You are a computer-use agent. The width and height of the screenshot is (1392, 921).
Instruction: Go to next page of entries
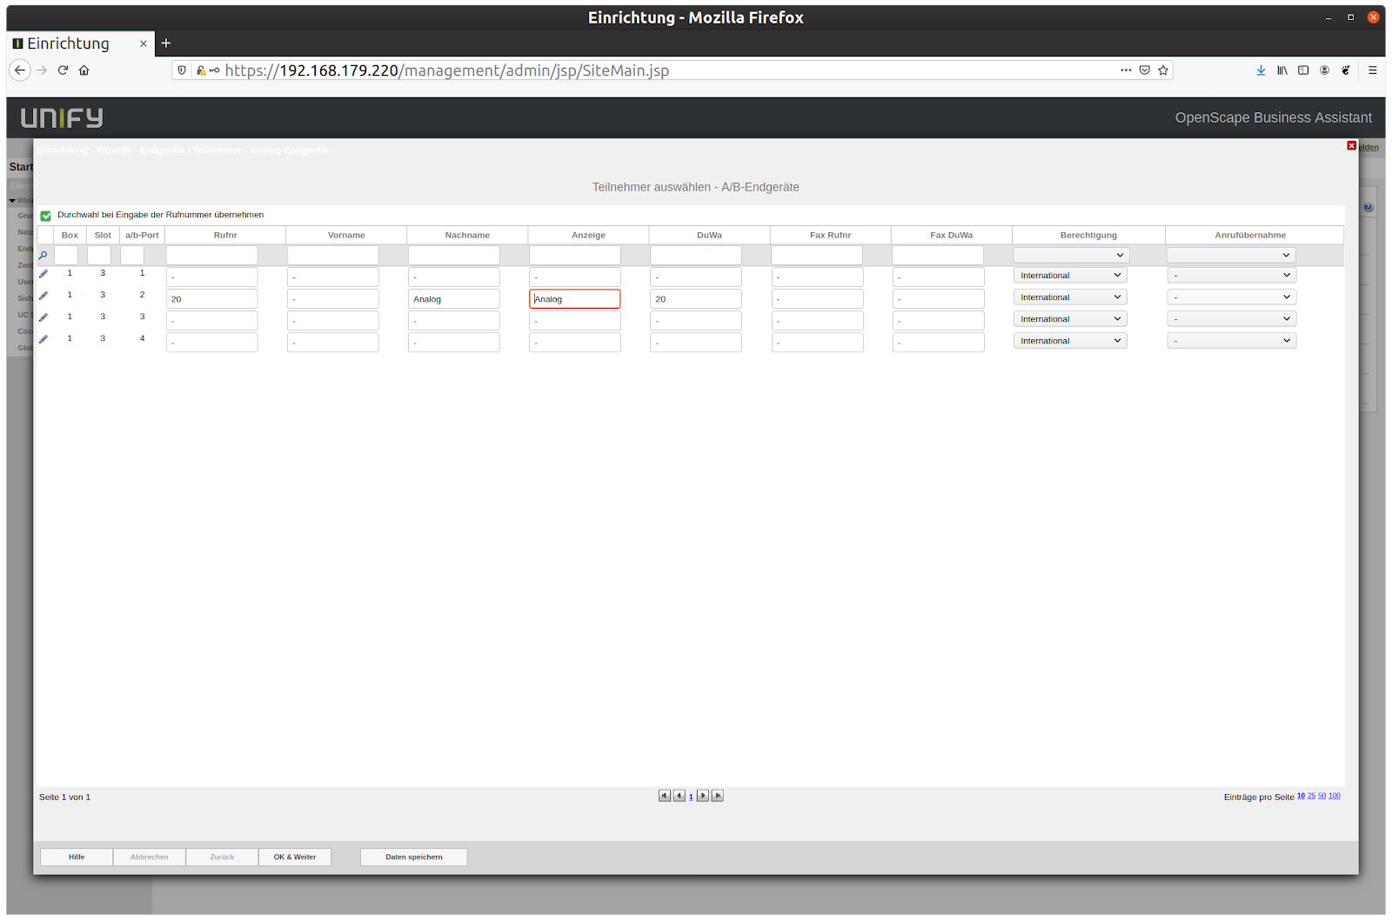click(703, 796)
